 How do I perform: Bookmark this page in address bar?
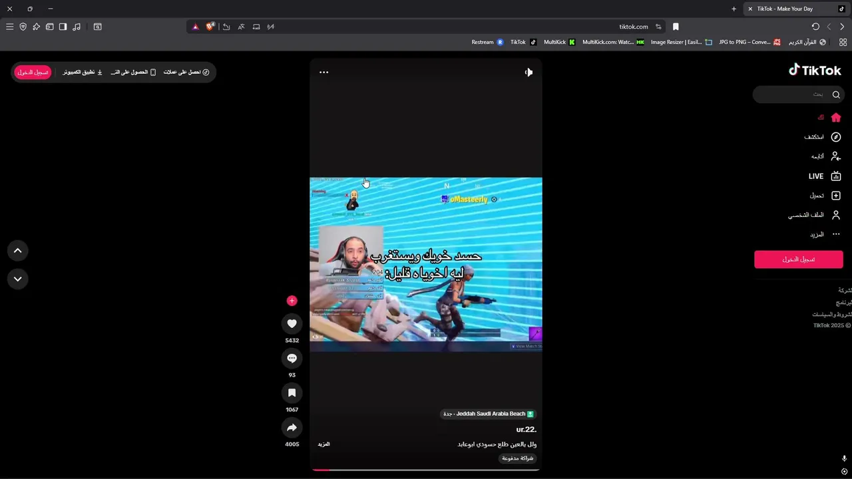point(676,27)
